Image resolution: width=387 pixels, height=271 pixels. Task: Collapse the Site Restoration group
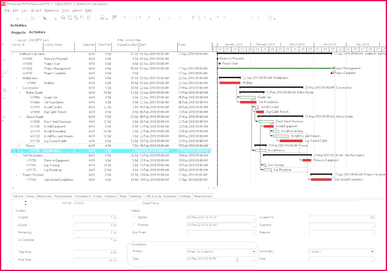point(16,155)
